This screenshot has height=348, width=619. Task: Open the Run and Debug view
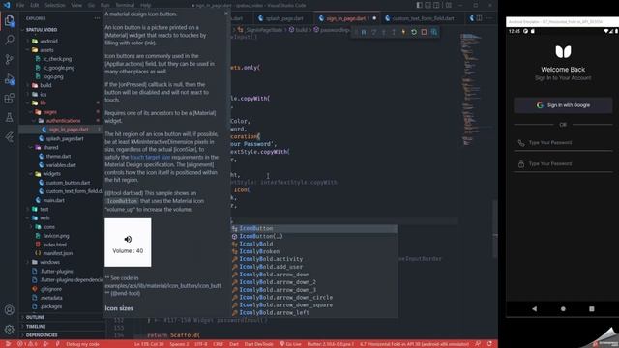pos(10,79)
